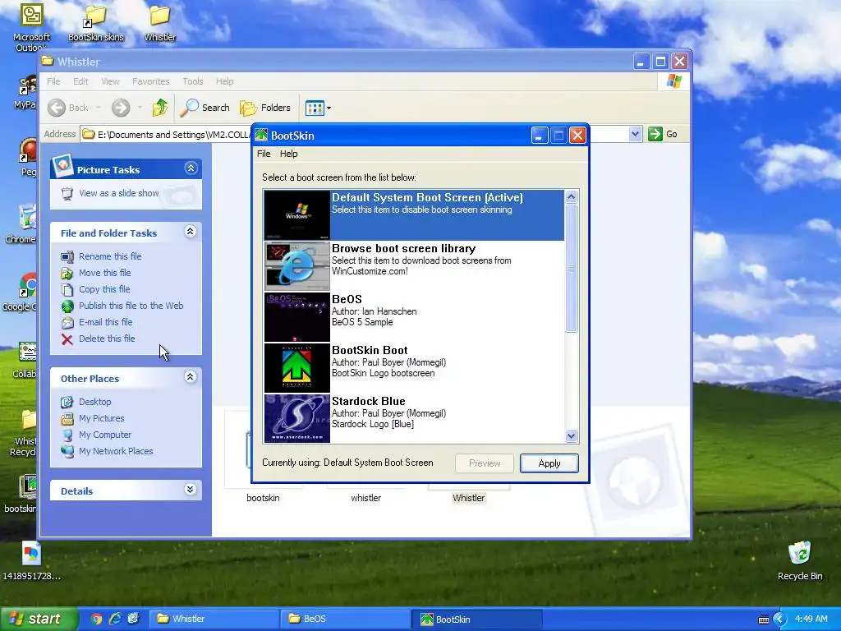The height and width of the screenshot is (631, 841).
Task: Click the boot screen list scrollbar thumb
Action: click(x=572, y=268)
